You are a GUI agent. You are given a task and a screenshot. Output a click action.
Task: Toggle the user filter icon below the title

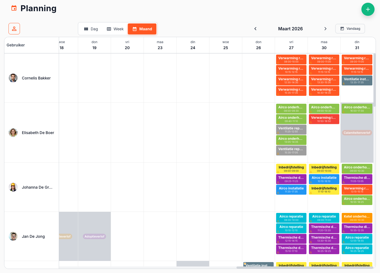coord(14,28)
